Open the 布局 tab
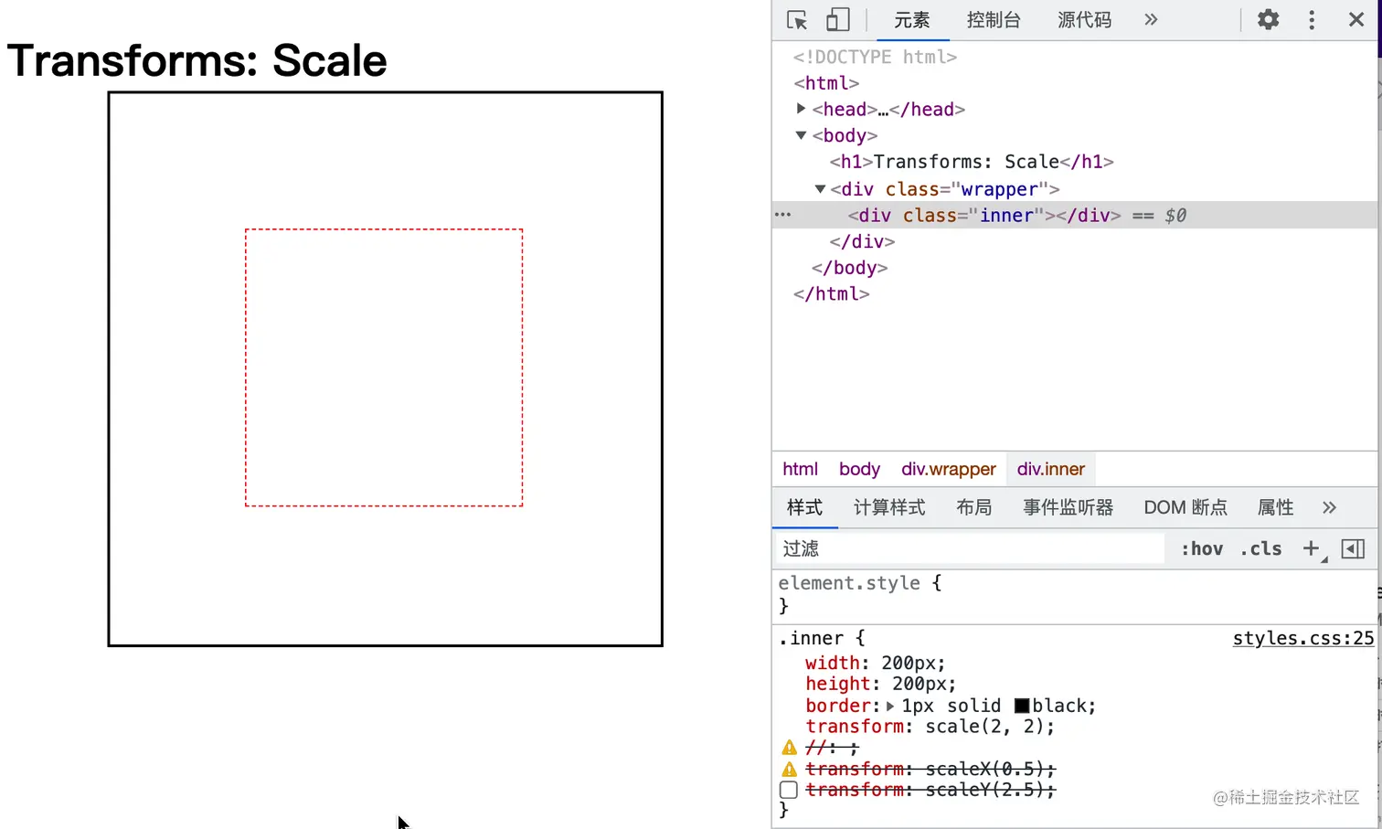 [974, 507]
